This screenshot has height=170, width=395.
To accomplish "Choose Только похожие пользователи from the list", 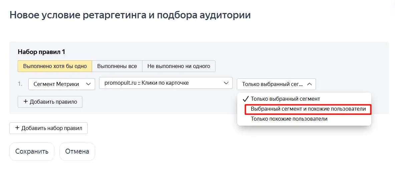I will coord(289,119).
